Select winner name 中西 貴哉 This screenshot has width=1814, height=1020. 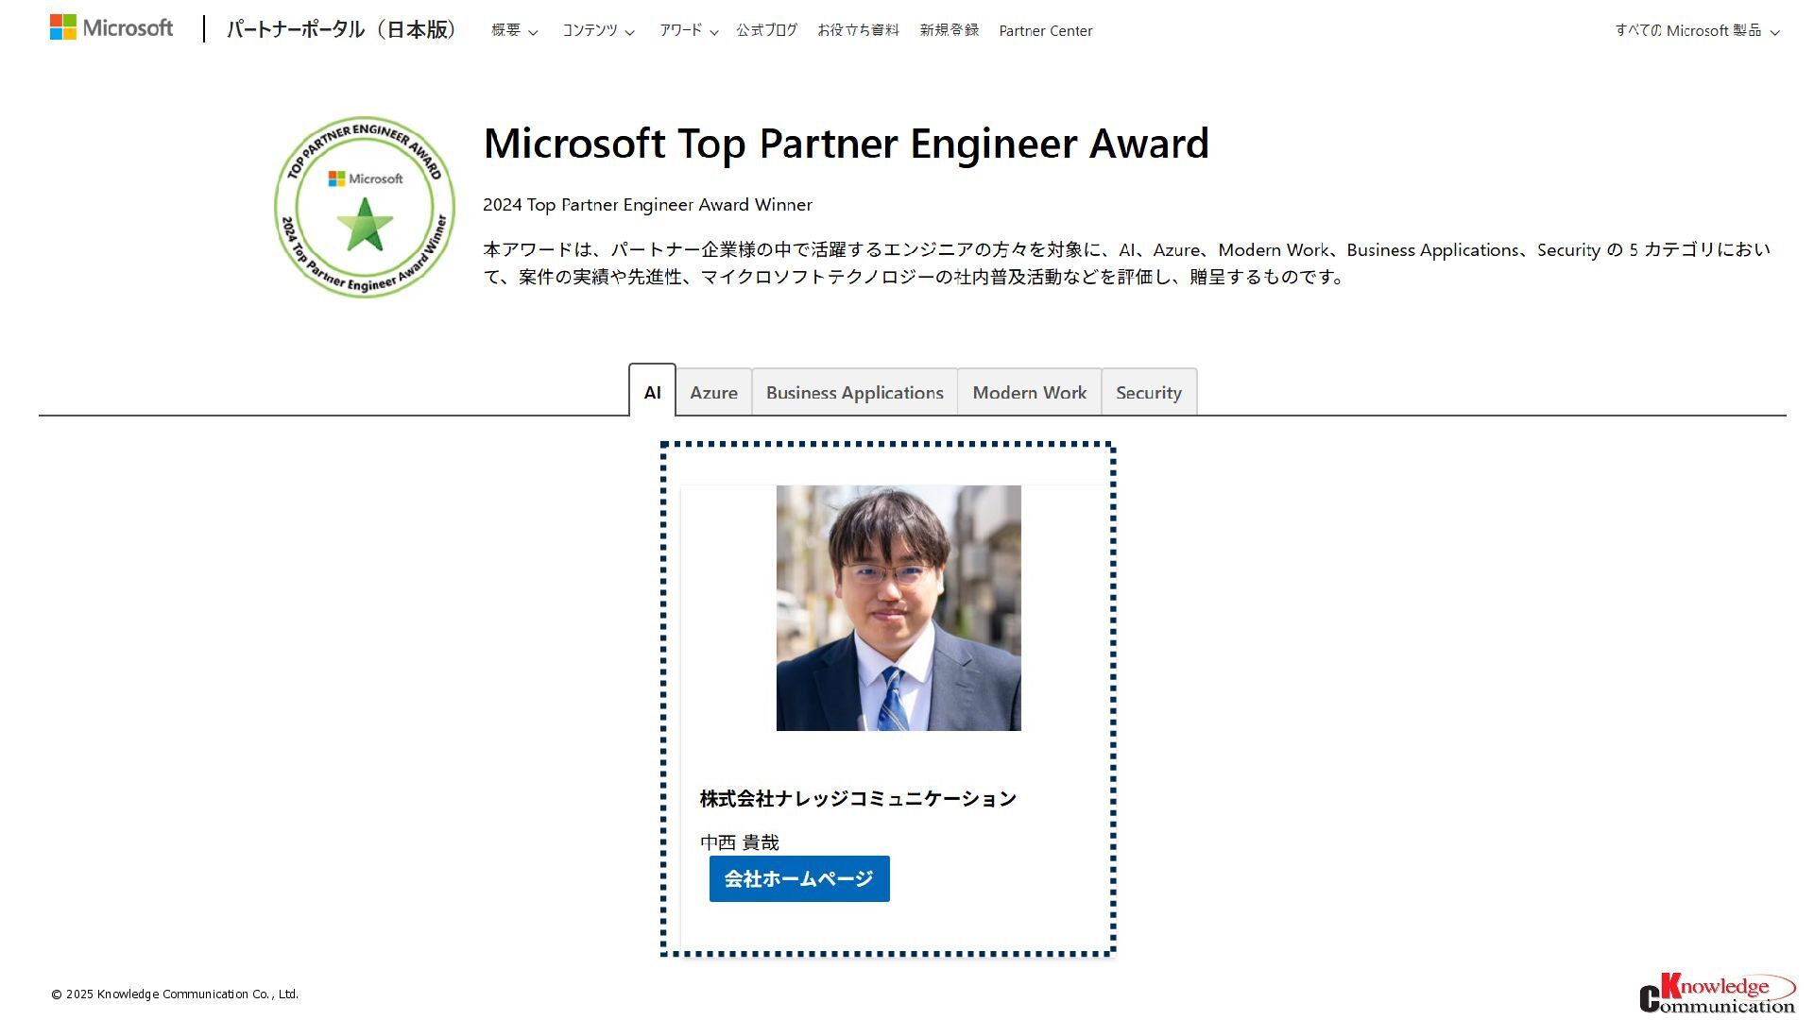(x=740, y=841)
